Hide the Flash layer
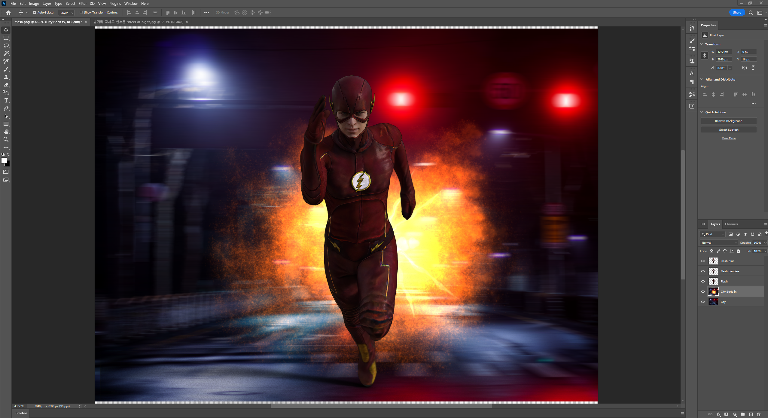Screen dimensions: 768x418 click(x=703, y=282)
